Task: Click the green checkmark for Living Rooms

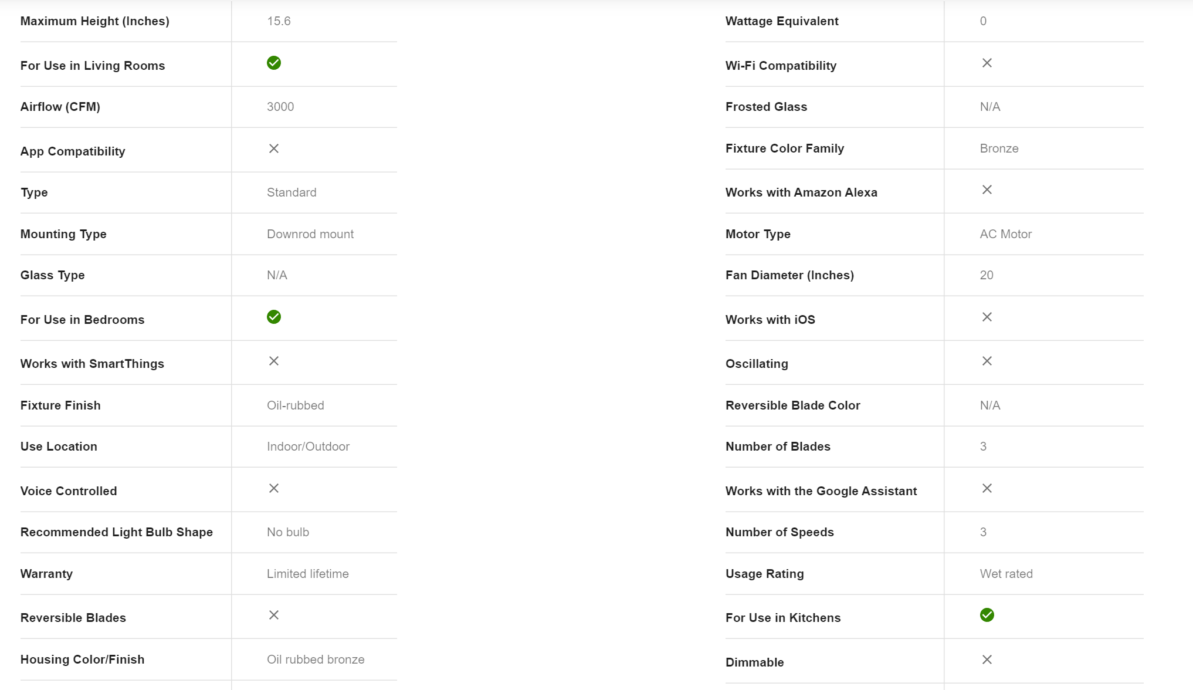Action: [x=274, y=63]
